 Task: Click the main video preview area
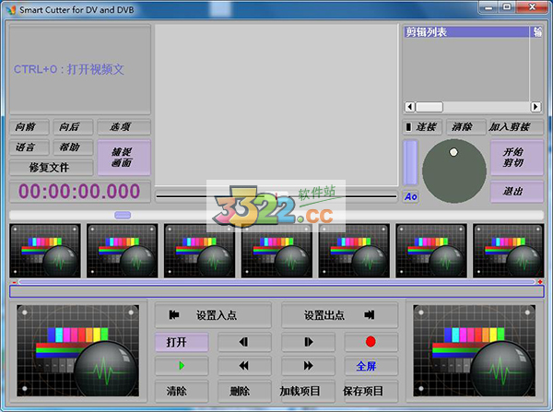tap(276, 105)
